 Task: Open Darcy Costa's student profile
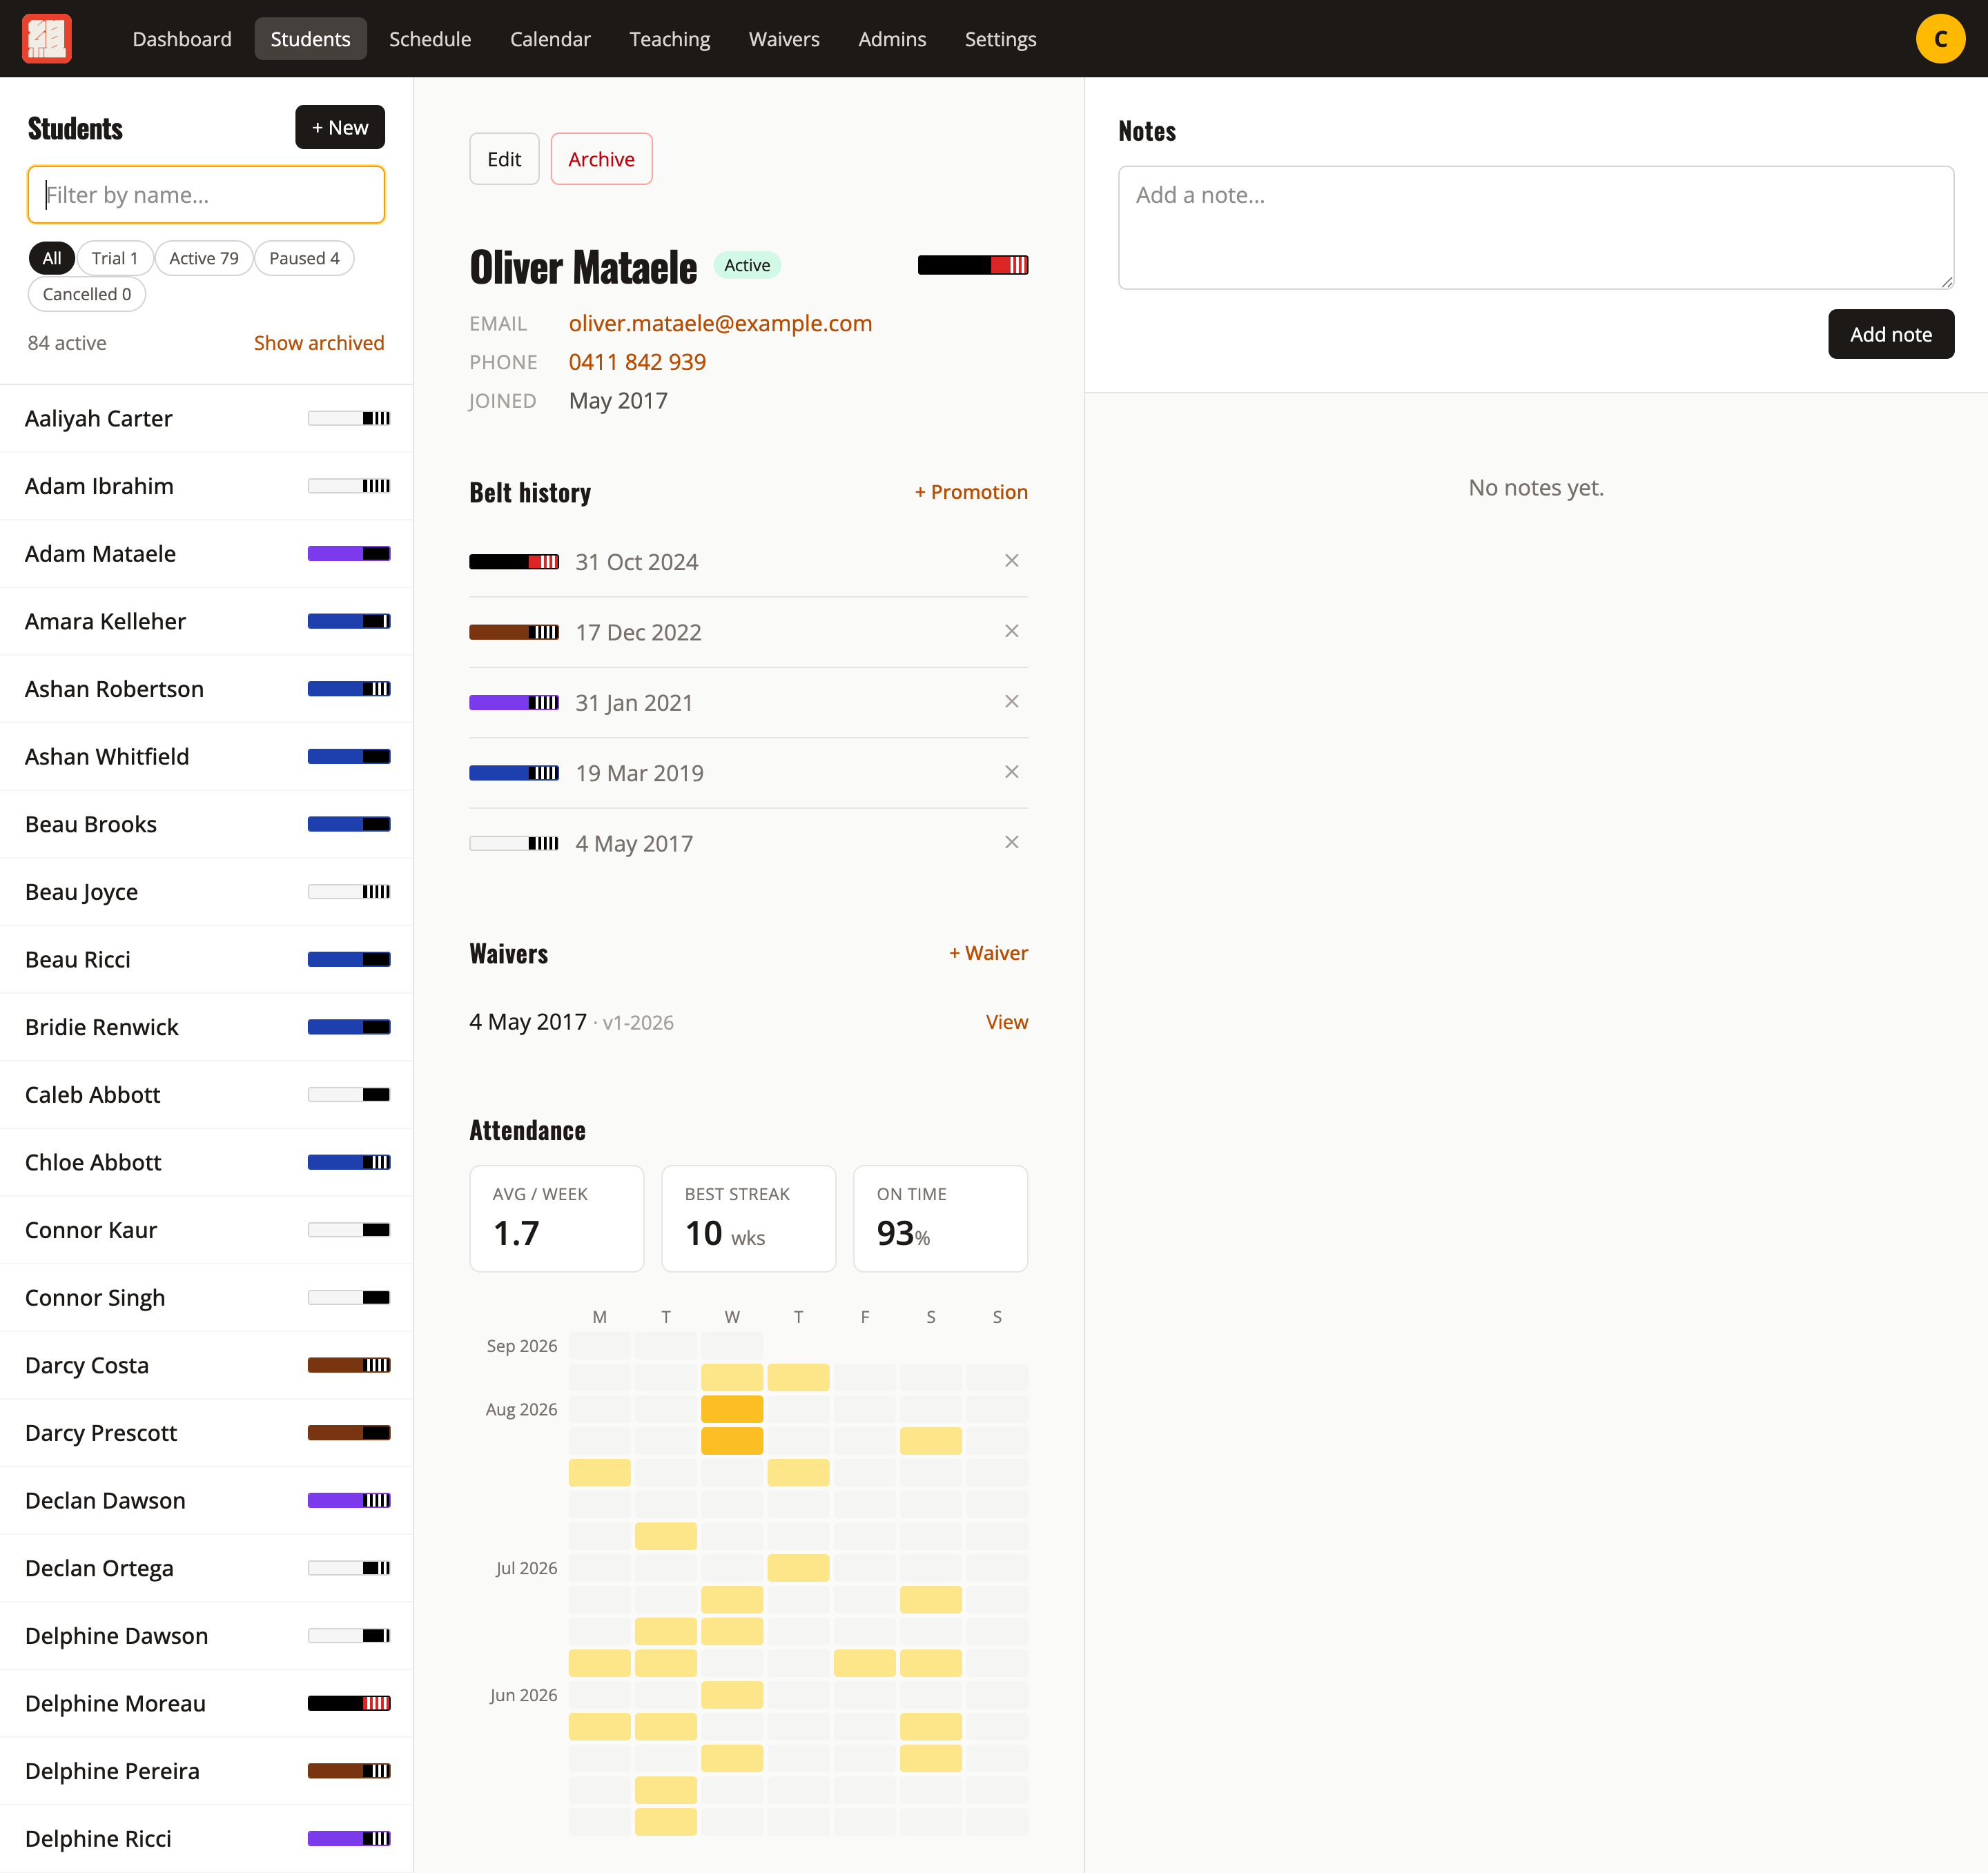click(x=206, y=1365)
